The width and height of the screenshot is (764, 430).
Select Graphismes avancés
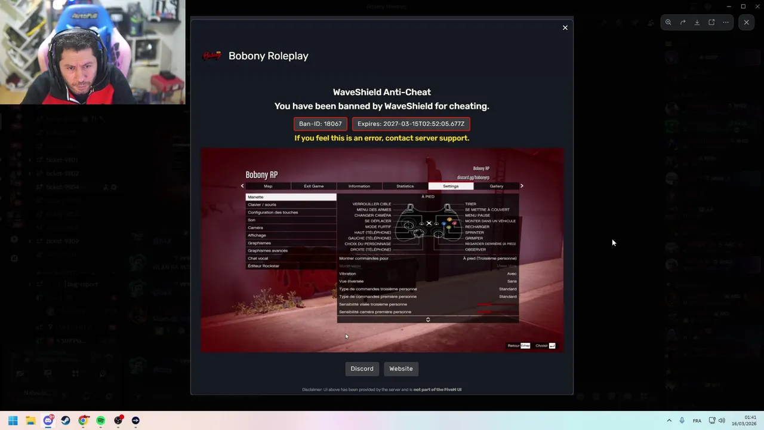click(x=291, y=251)
